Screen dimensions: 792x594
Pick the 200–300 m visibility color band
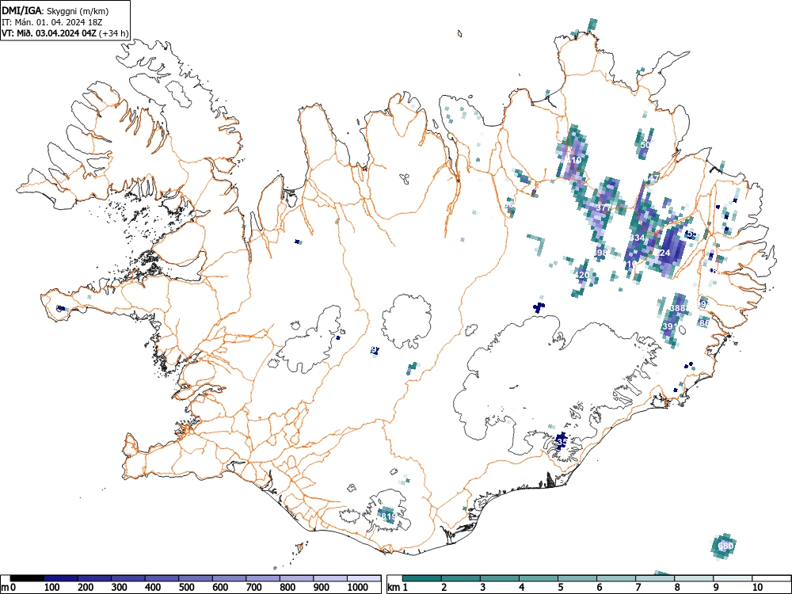tap(94, 578)
